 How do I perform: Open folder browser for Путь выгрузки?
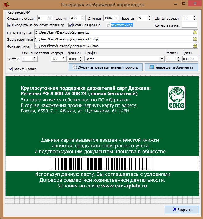[195, 32]
